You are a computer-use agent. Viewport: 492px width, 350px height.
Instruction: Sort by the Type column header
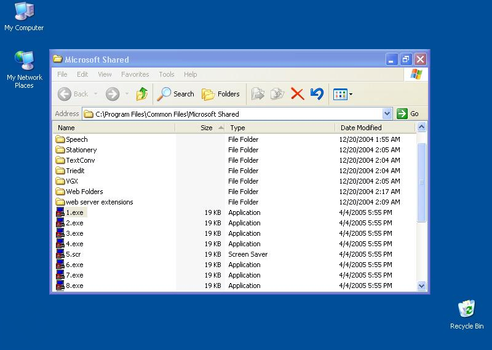pos(280,128)
